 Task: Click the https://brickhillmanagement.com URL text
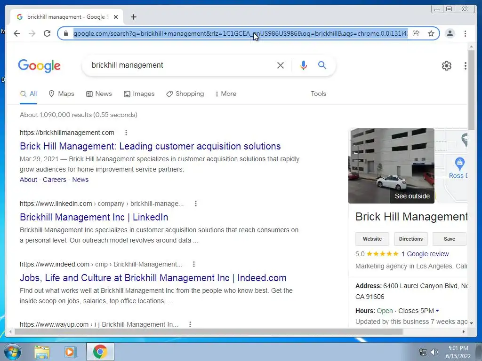[x=67, y=133]
